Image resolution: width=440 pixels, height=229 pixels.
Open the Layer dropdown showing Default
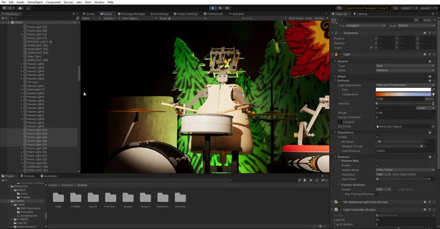click(417, 25)
